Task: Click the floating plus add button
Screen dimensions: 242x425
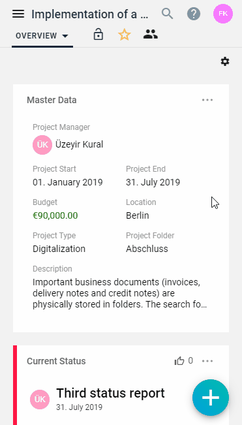Action: (211, 398)
